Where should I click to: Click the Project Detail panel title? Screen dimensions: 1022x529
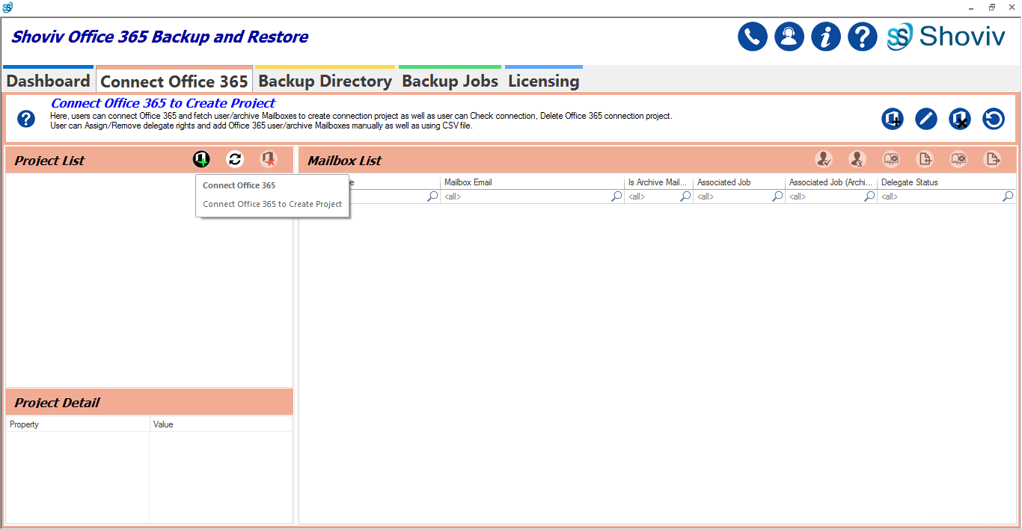coord(57,403)
